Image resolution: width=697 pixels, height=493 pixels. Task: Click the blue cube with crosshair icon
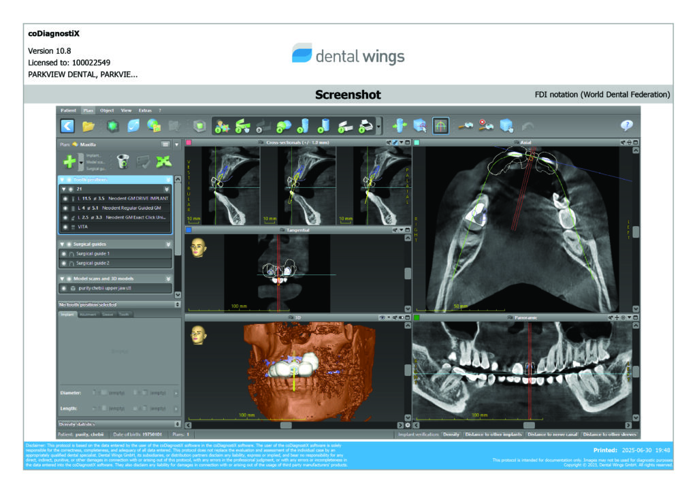[420, 126]
